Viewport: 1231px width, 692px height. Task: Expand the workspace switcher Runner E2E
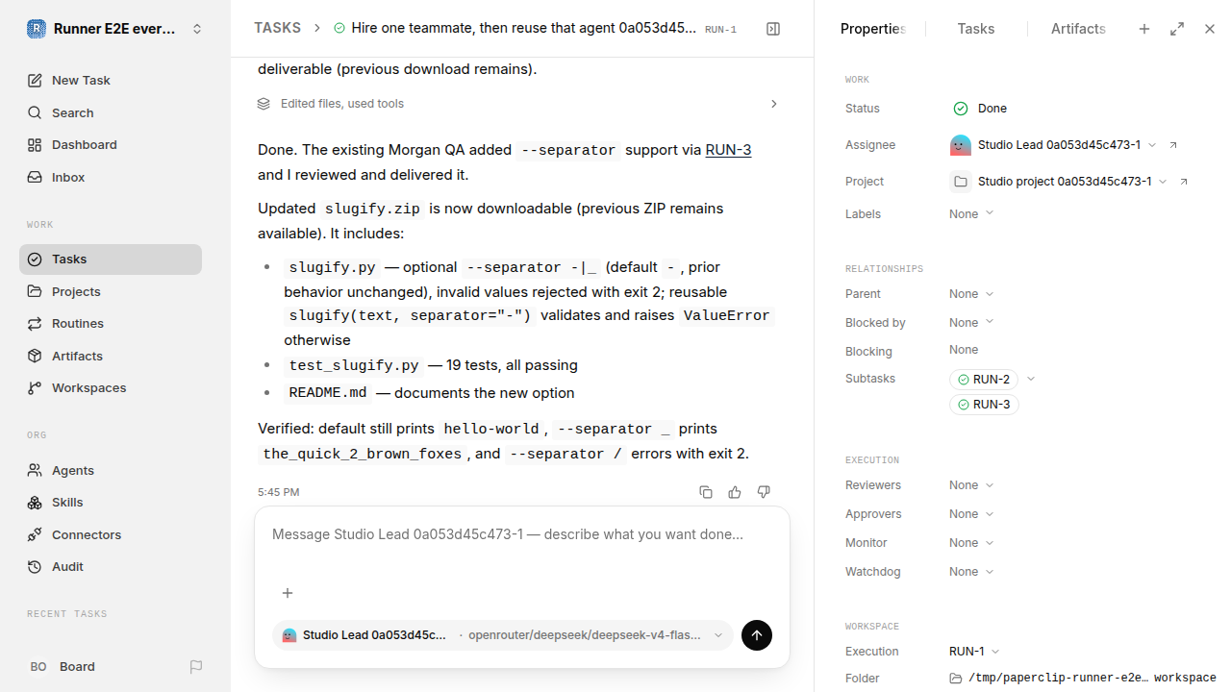click(115, 29)
